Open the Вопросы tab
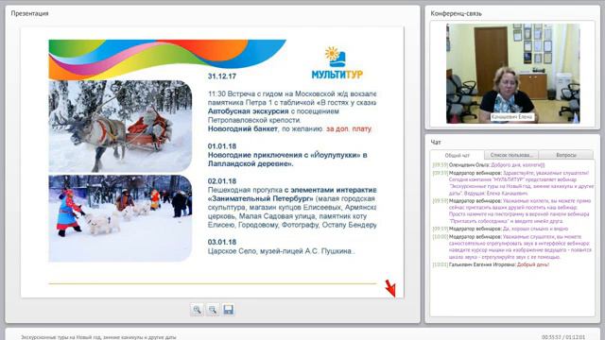The image size is (605, 340). (566, 155)
